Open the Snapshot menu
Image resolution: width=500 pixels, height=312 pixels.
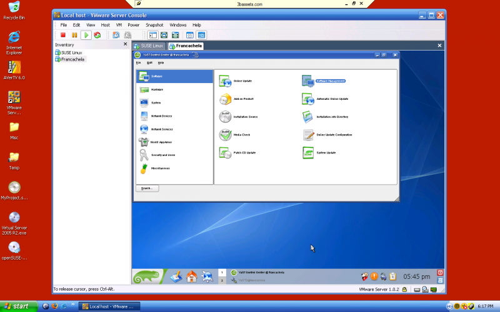tap(154, 25)
